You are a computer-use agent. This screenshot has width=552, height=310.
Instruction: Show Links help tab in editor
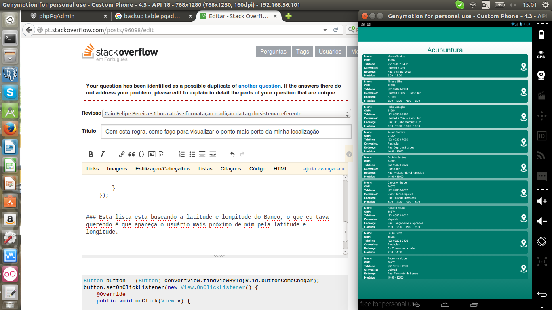point(93,169)
